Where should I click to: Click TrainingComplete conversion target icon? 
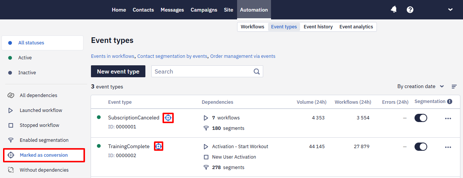pos(158,146)
